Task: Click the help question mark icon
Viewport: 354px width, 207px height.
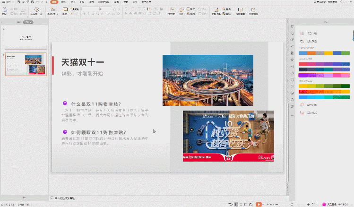Action: (x=341, y=2)
